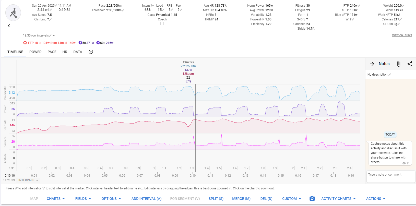Click in the note or comment field
The width and height of the screenshot is (416, 206).
[391, 177]
